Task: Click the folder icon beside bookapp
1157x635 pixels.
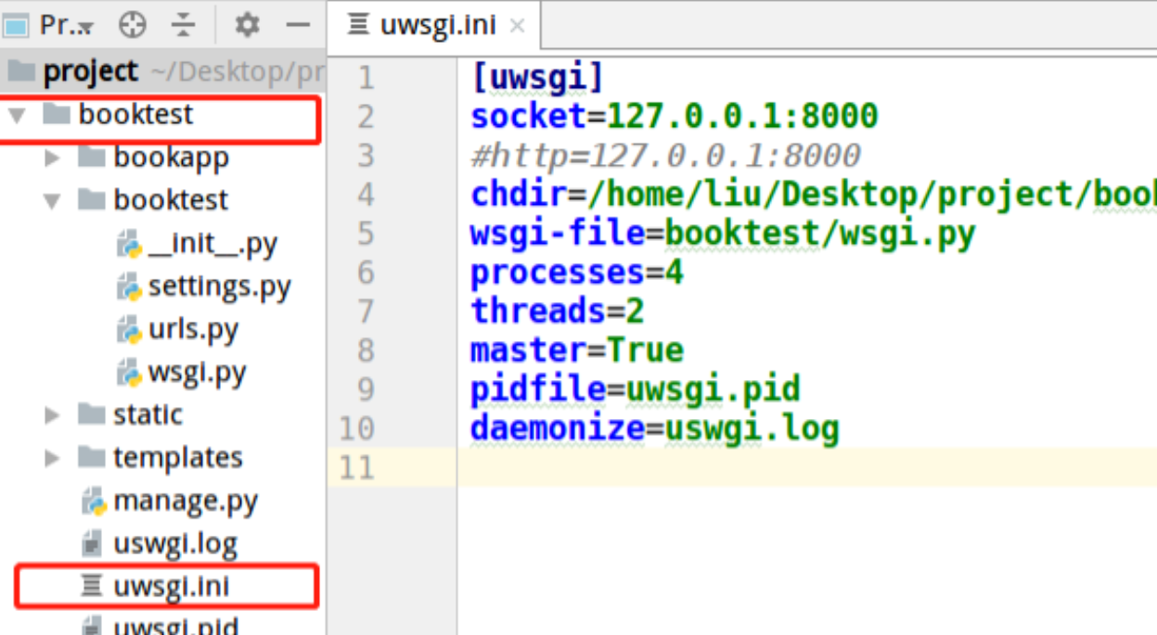Action: 90,158
